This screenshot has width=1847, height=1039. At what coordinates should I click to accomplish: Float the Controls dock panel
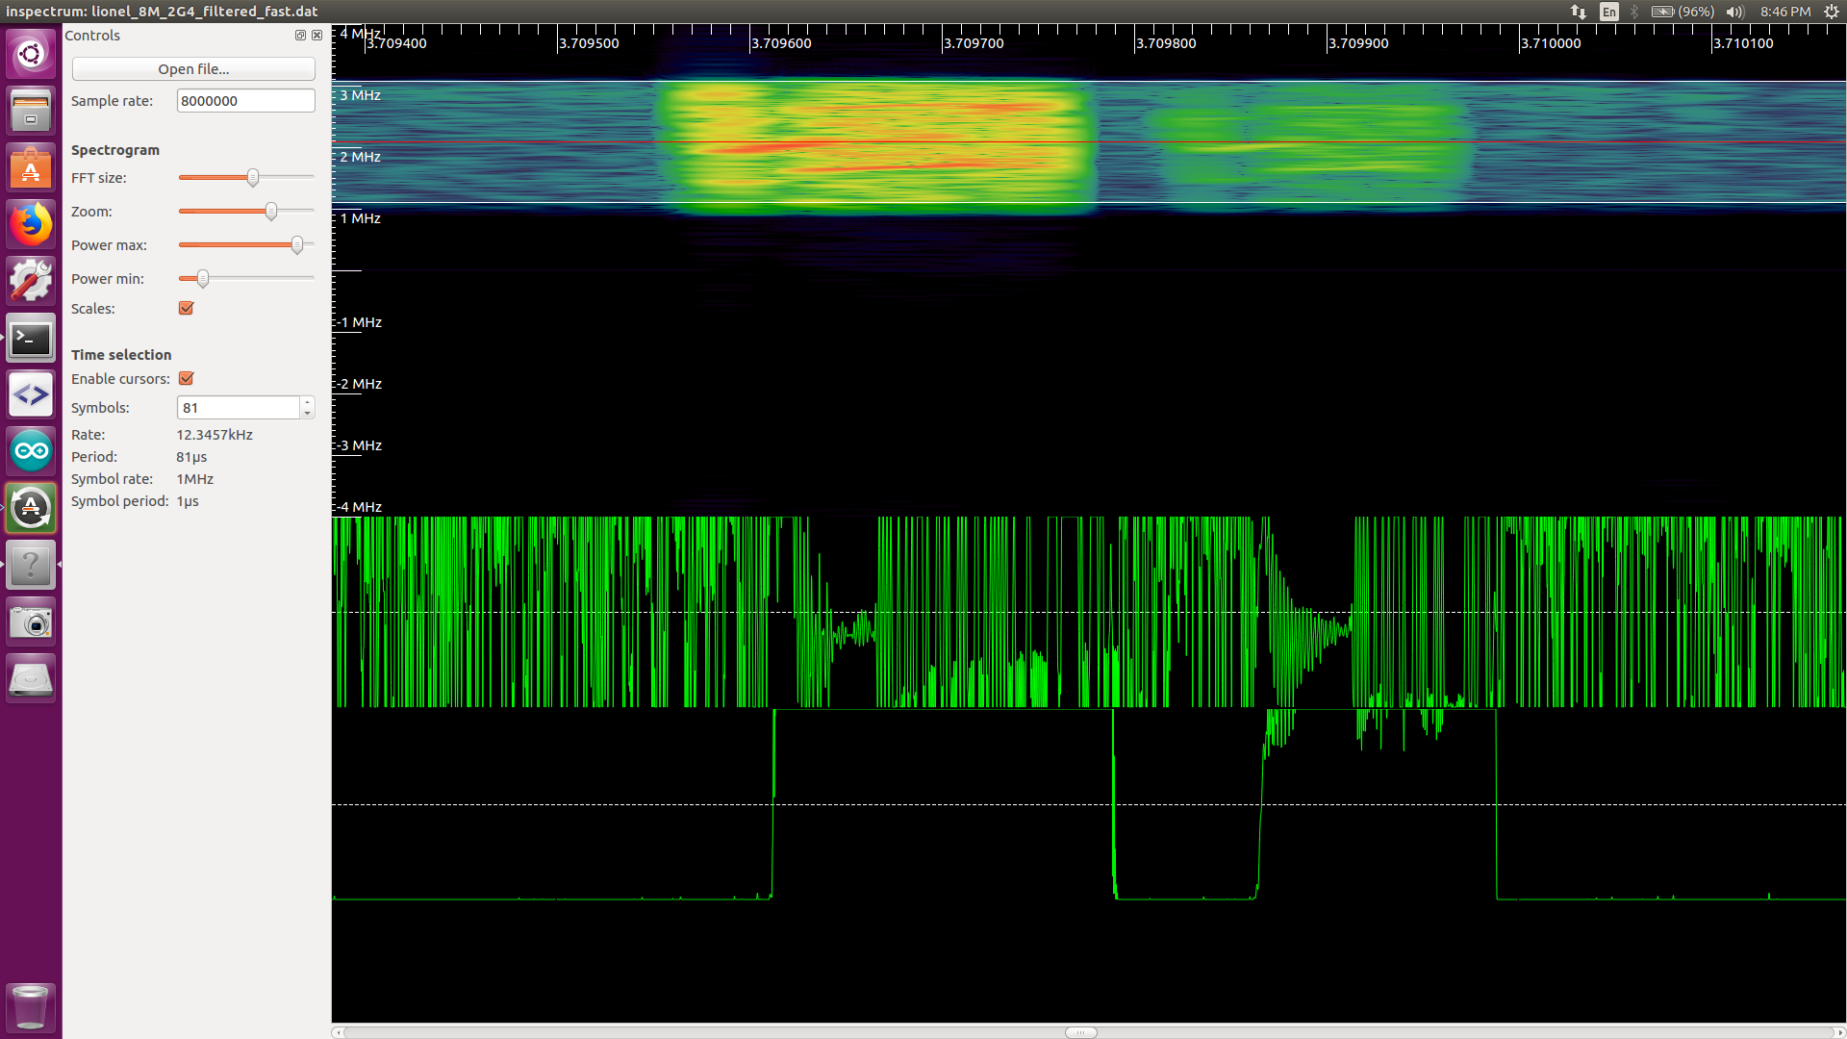(300, 36)
